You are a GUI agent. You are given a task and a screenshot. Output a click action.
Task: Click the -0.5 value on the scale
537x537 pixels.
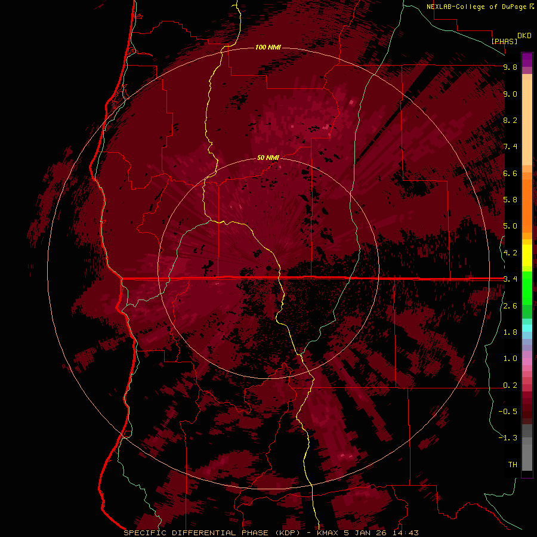508,411
